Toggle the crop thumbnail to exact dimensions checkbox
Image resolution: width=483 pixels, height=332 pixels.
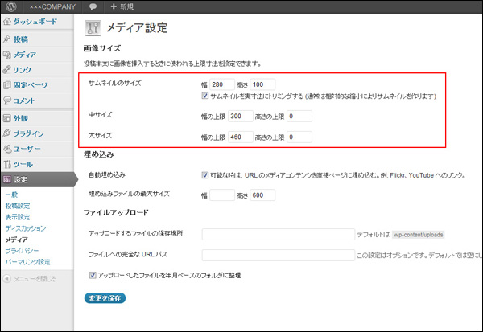204,96
